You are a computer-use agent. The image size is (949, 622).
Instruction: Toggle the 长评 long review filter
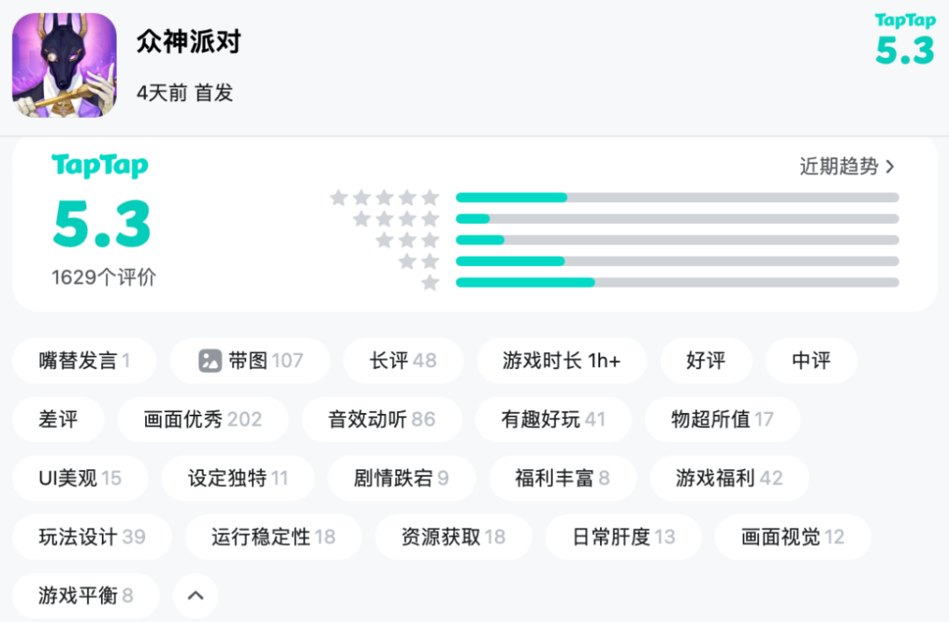click(x=403, y=360)
